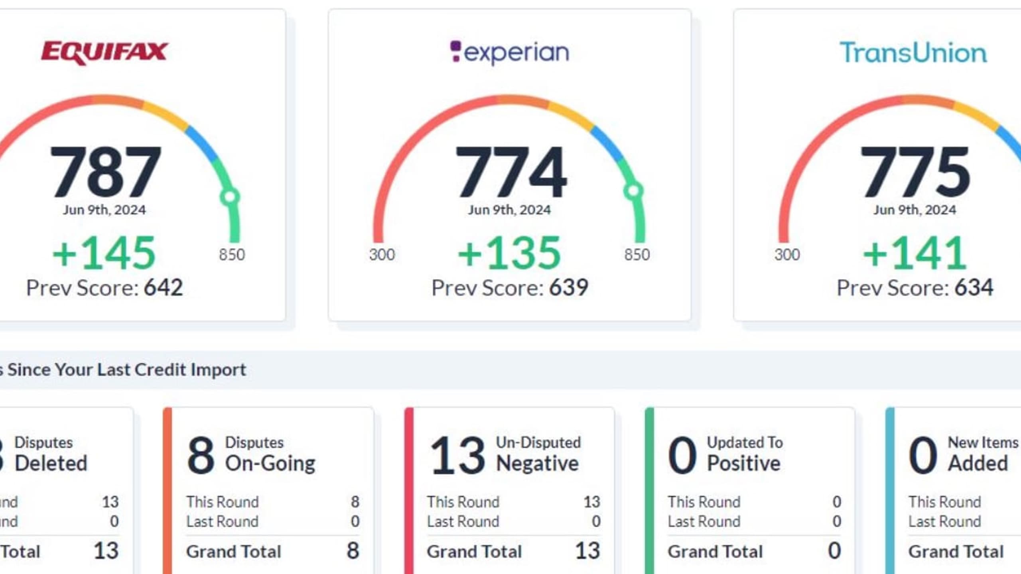Click the large 8 in Disputes On-Going

[201, 455]
